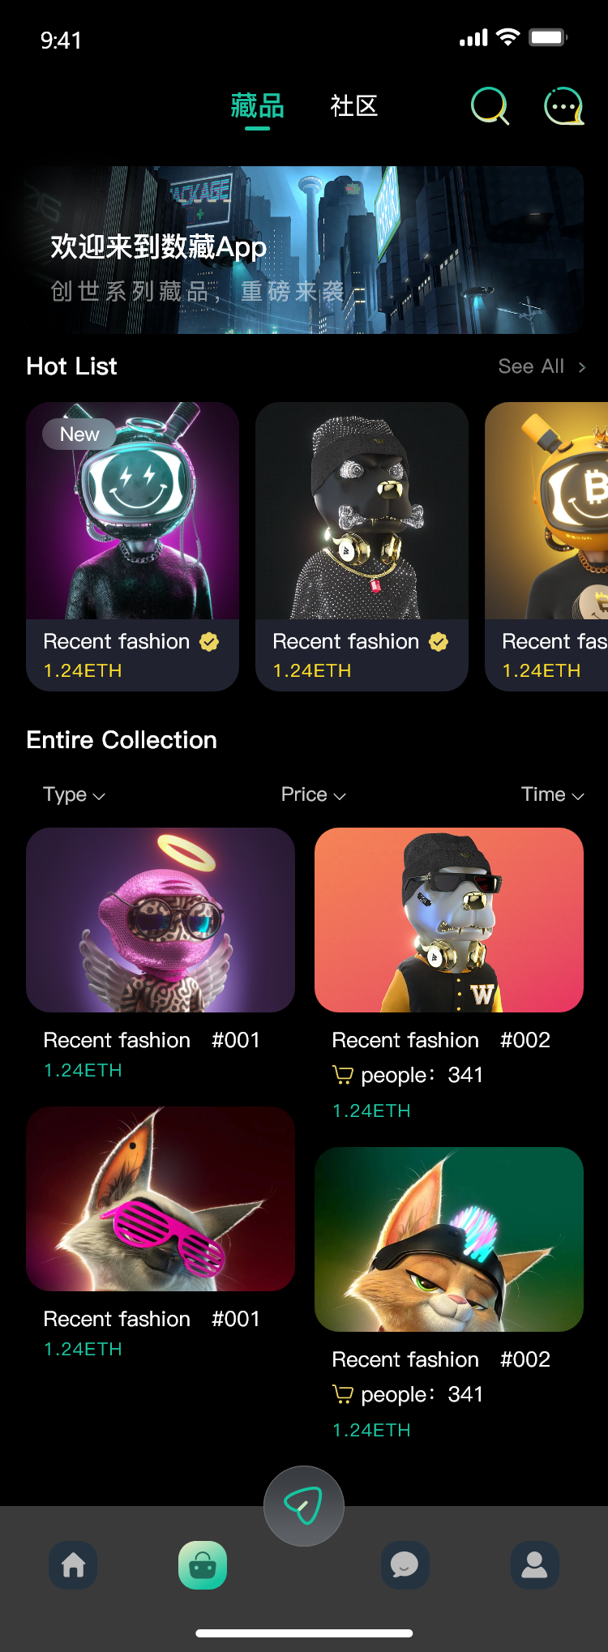The width and height of the screenshot is (608, 1652).
Task: Expand the Type filter dropdown
Action: (x=74, y=794)
